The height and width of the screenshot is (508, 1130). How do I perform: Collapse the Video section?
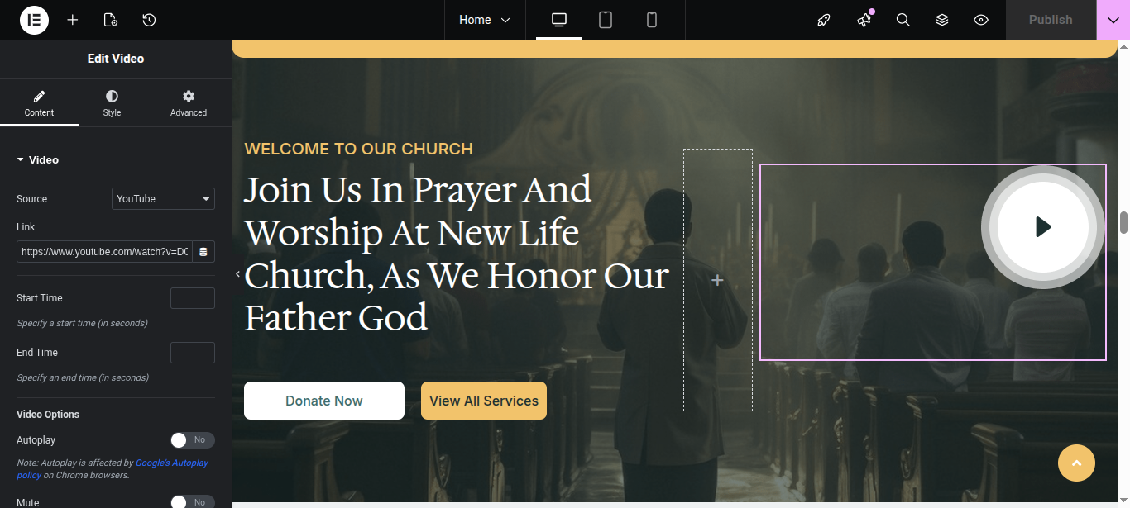click(x=38, y=159)
